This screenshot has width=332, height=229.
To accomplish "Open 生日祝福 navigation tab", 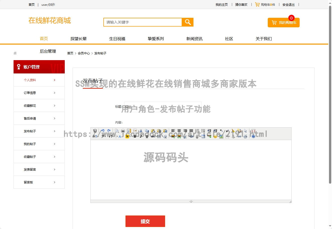I will [117, 39].
